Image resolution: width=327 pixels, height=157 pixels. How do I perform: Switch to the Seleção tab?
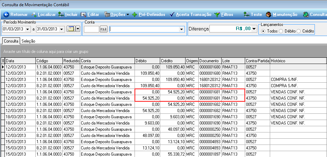tap(28, 41)
